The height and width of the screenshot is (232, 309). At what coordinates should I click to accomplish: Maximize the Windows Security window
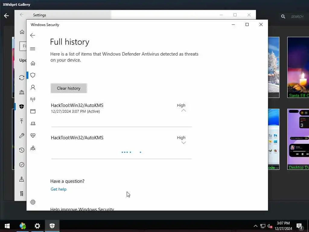click(x=247, y=24)
